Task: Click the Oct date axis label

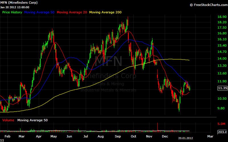Action: [133, 136]
